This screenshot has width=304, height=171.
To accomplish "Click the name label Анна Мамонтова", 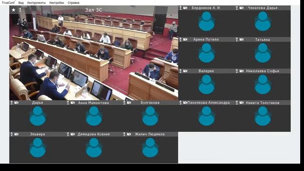I will pyautogui.click(x=94, y=103).
